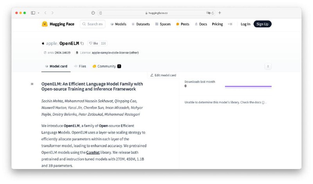Click the info icon next to docs
313x184 pixels.
point(263,103)
